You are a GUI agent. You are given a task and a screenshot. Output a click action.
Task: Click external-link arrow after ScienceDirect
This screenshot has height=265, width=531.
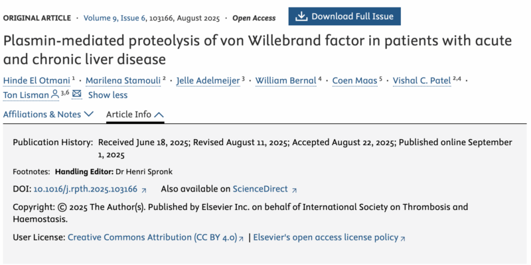[295, 189]
